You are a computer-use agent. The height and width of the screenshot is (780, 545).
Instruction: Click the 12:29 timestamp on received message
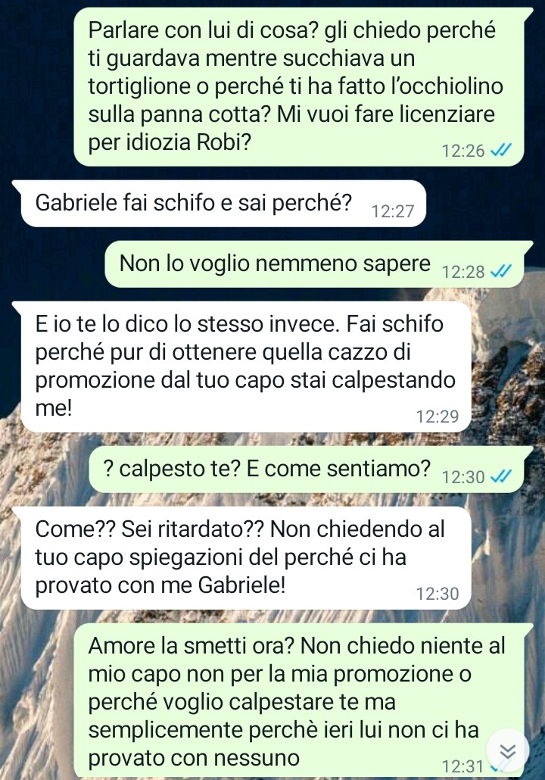pyautogui.click(x=437, y=417)
